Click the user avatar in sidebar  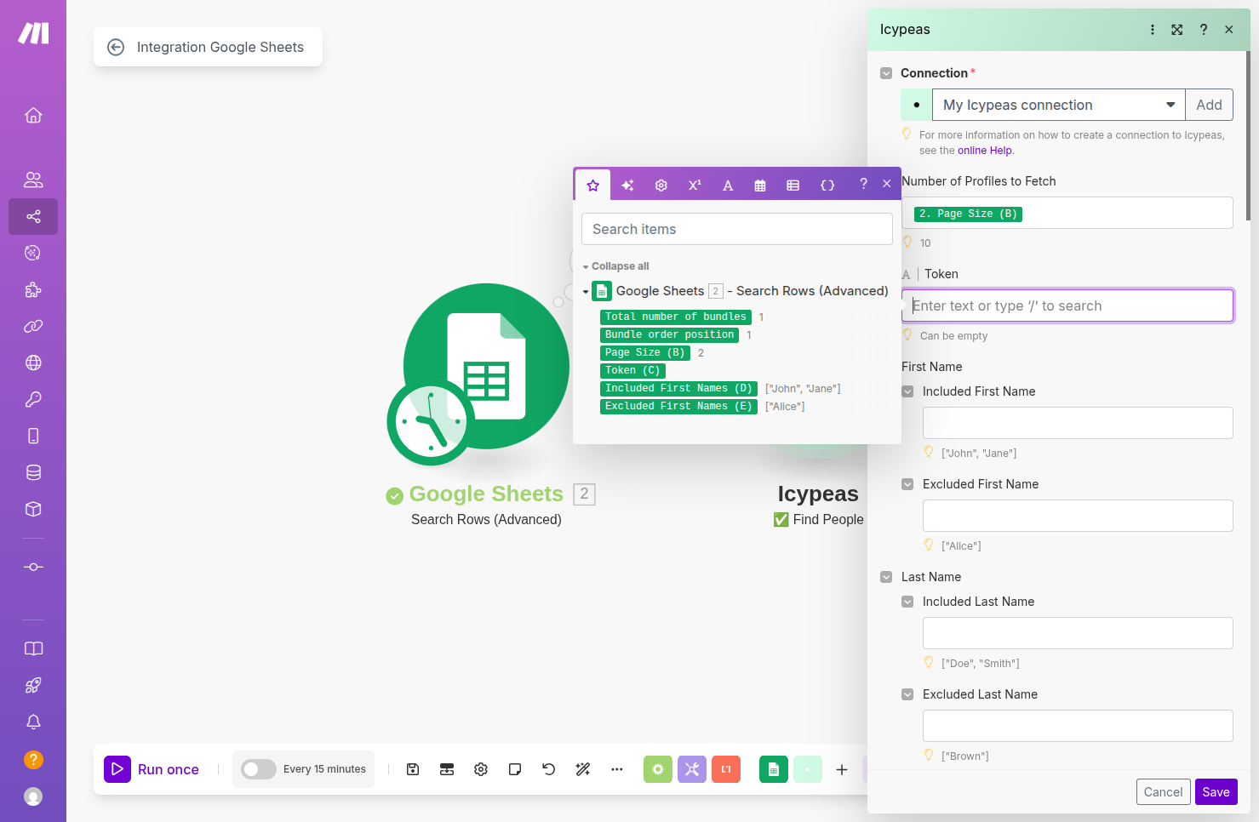[x=33, y=796]
